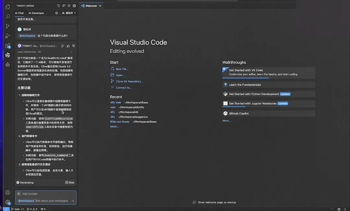Open recent project web in ldb/dify
Viewport: 350px width, 211px height.
point(113,107)
